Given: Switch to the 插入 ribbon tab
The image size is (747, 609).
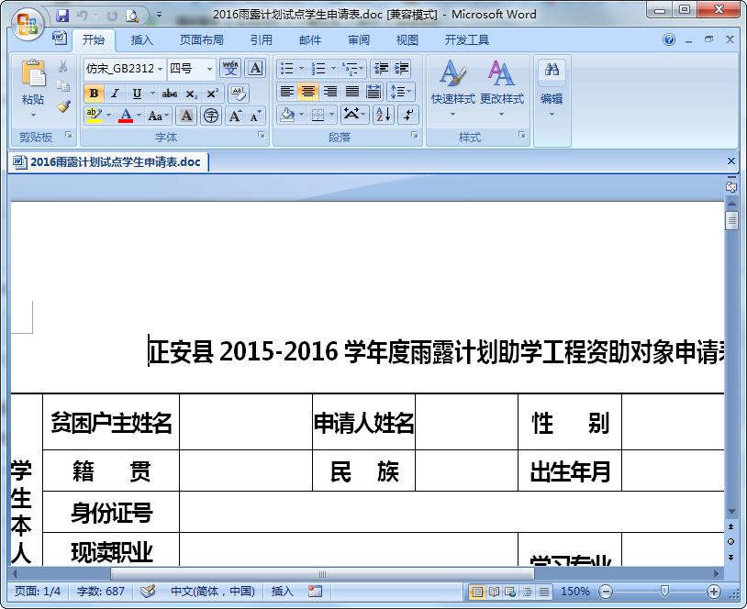Looking at the screenshot, I should click(x=141, y=39).
